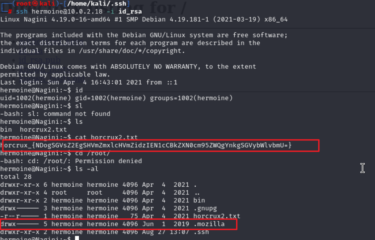Click the Linux Nagini kernel banner line
The height and width of the screenshot is (240, 375).
[x=144, y=19]
